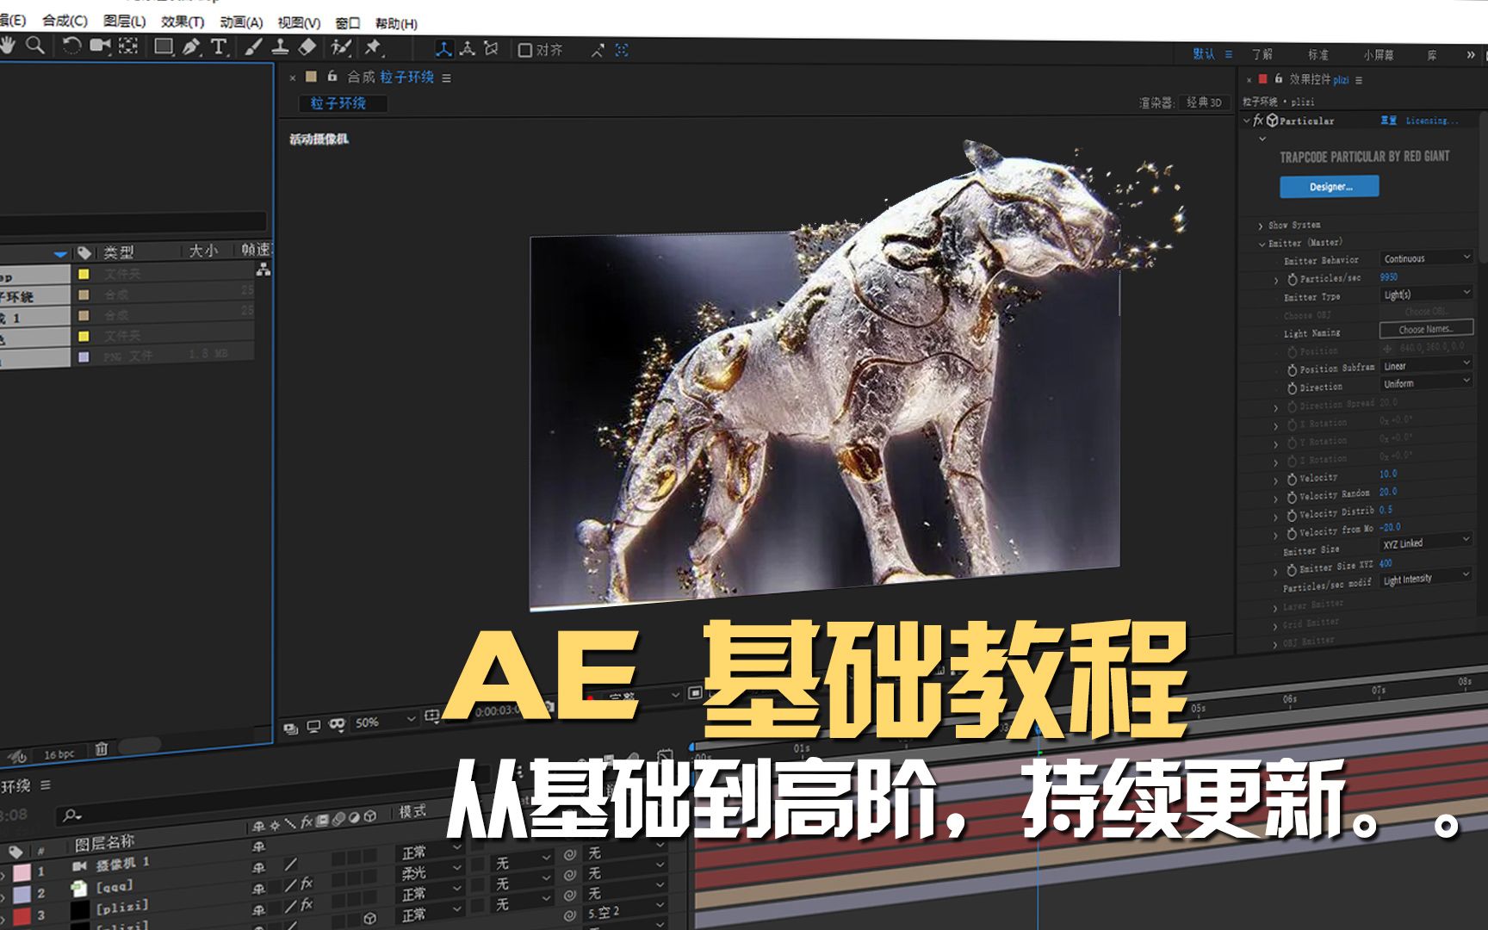Select the Type (T) tool

click(219, 46)
